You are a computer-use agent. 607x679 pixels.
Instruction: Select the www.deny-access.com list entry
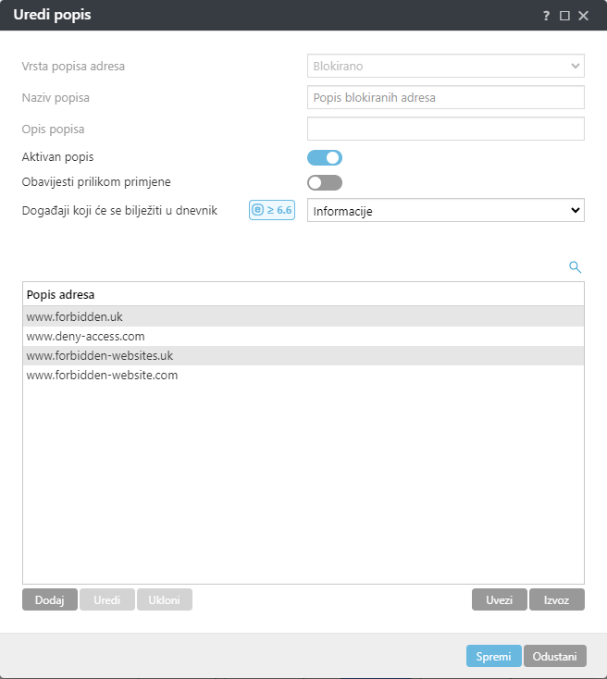point(86,337)
